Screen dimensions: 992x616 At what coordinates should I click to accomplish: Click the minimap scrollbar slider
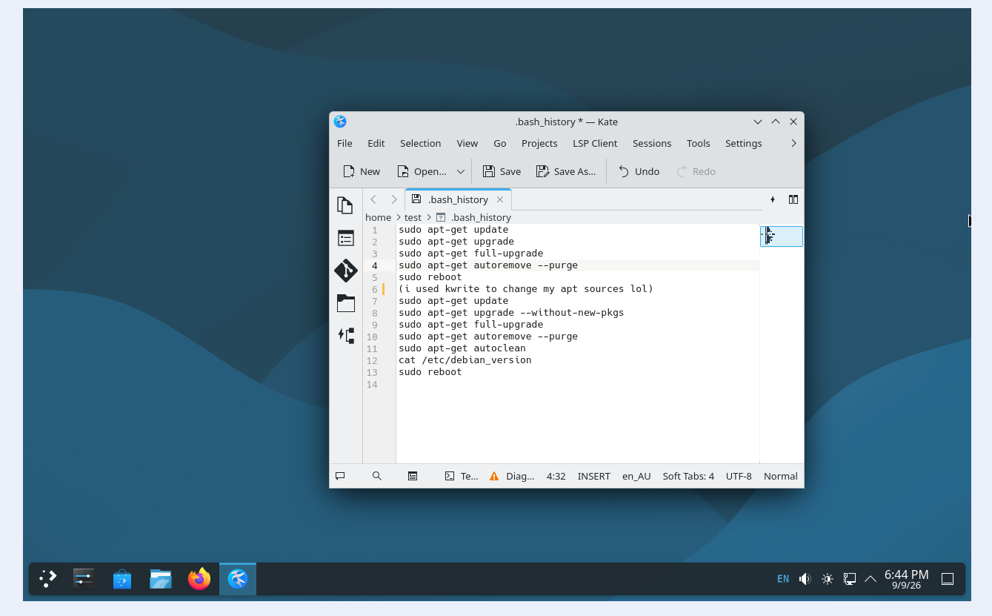coord(782,236)
